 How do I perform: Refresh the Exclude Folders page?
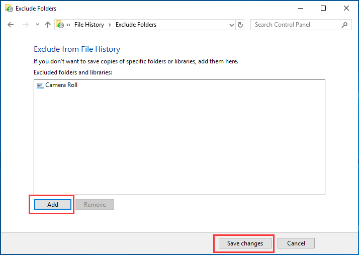[x=240, y=25]
